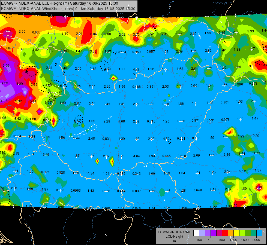
Task: Click the wind shear value 3.70
Action: [136, 35]
